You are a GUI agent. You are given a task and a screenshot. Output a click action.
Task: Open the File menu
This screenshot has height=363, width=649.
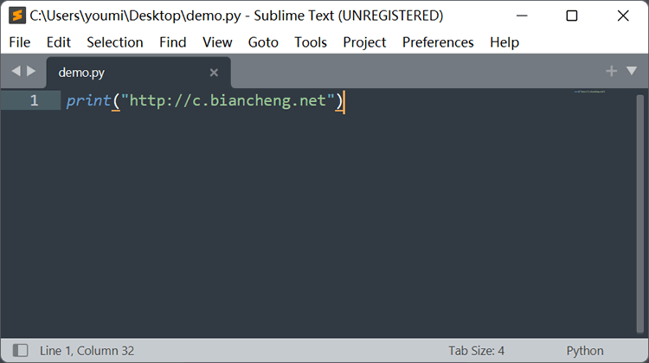coord(19,42)
